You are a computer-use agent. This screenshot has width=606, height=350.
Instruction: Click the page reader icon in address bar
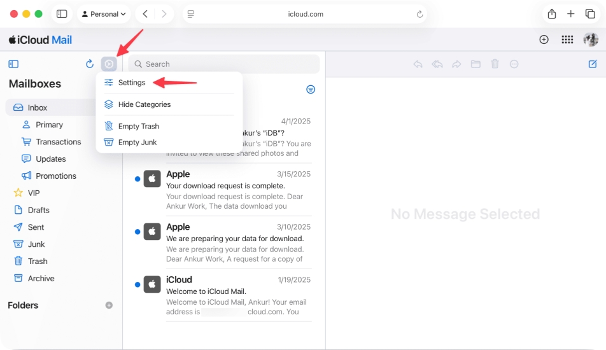(x=190, y=14)
